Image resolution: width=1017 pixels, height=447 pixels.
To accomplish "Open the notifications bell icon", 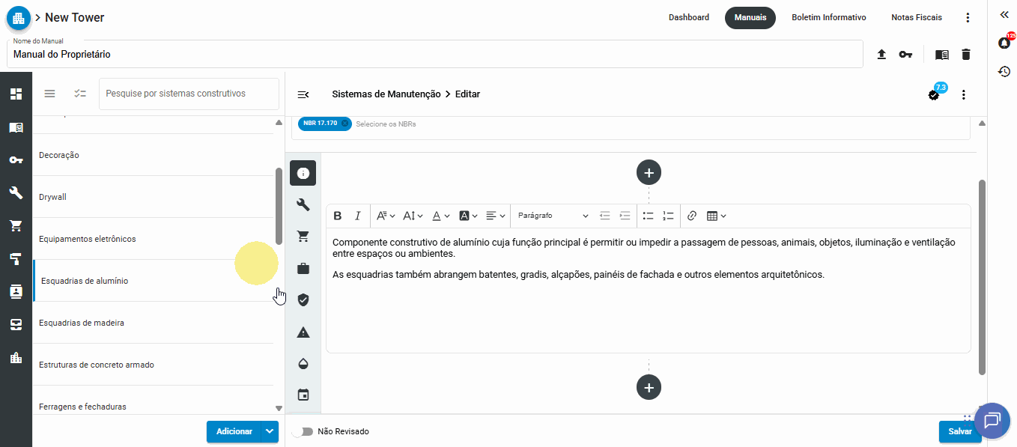I will [1004, 43].
